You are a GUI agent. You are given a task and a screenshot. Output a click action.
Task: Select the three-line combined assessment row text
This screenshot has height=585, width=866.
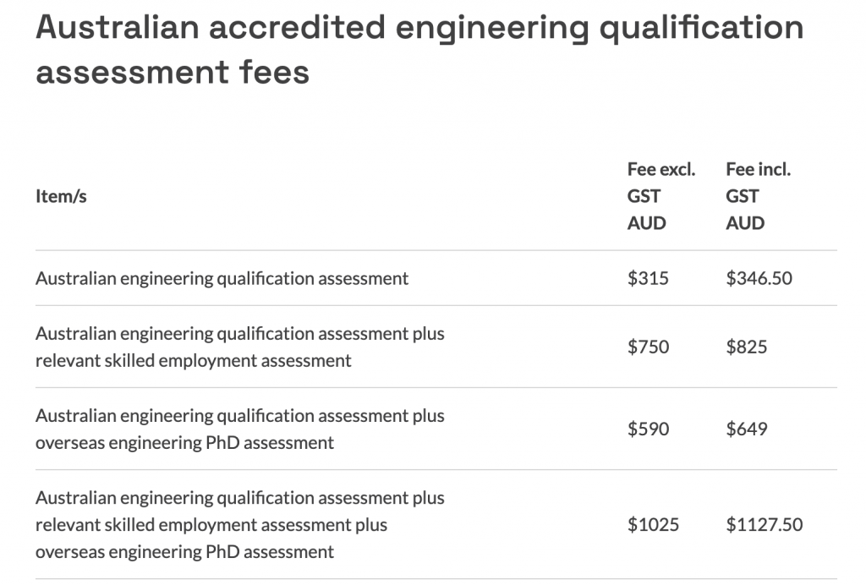click(239, 524)
